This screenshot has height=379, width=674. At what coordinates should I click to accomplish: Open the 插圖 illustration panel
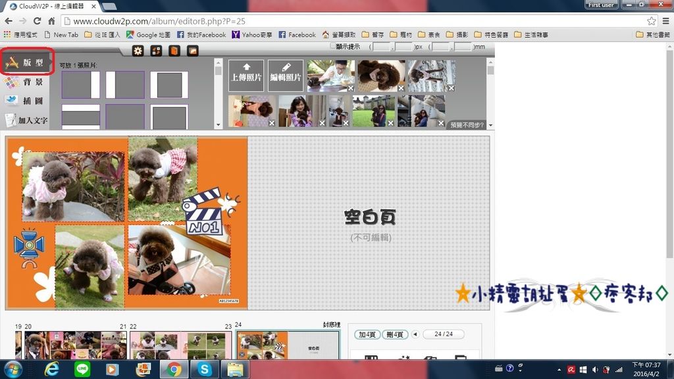(x=25, y=101)
